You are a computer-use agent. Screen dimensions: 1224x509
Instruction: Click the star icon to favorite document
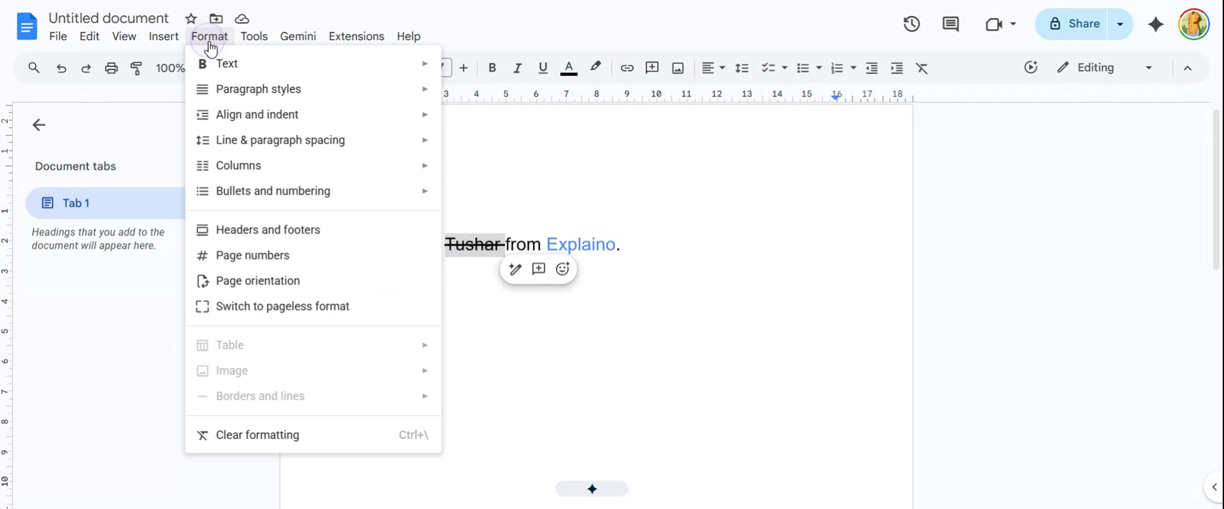tap(190, 18)
